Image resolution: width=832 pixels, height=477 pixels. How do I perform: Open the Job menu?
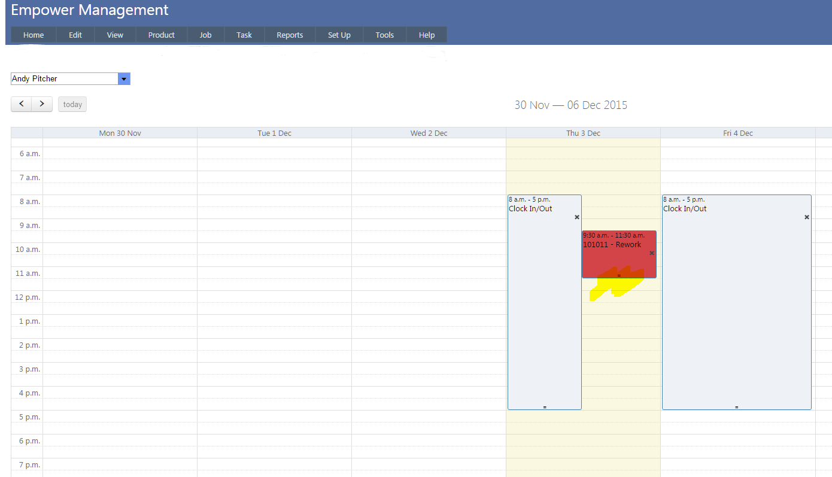point(205,35)
